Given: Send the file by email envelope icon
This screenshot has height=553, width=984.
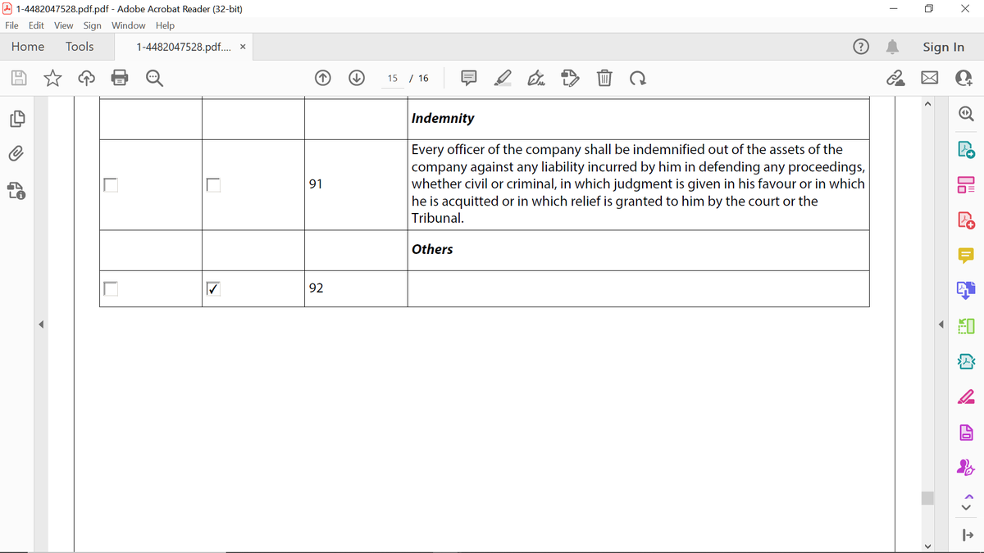Looking at the screenshot, I should (931, 78).
